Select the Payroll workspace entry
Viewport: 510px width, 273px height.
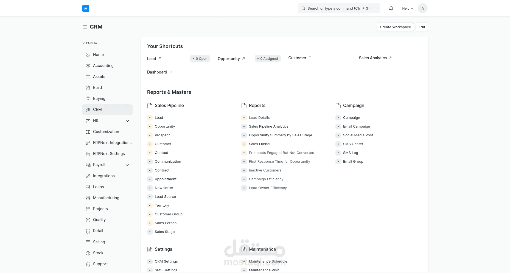pos(100,165)
